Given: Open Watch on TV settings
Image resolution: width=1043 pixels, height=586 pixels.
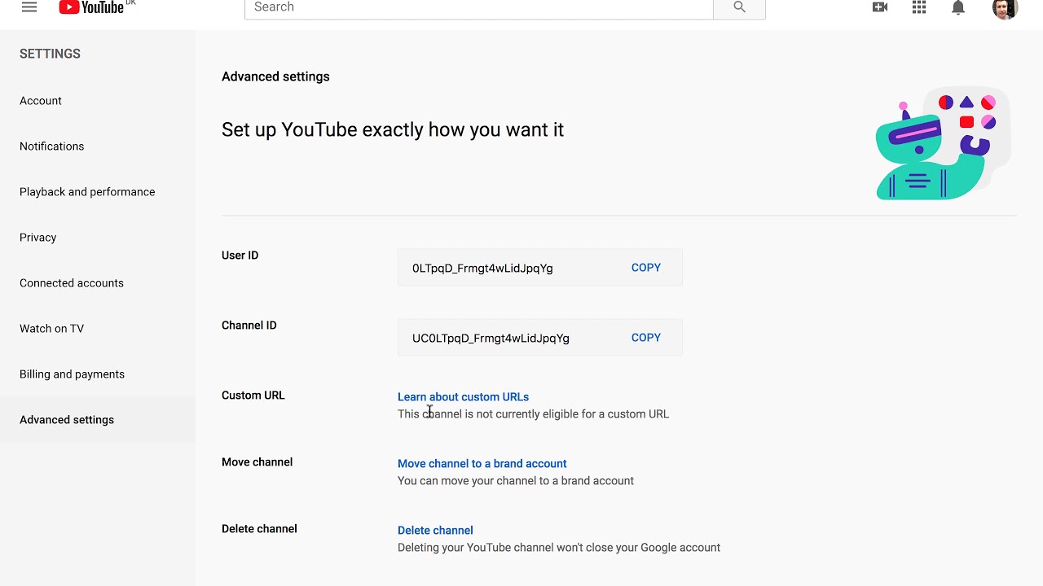Looking at the screenshot, I should 98,329.
